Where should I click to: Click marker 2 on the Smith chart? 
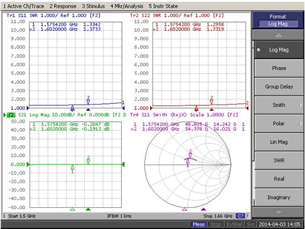click(x=190, y=153)
